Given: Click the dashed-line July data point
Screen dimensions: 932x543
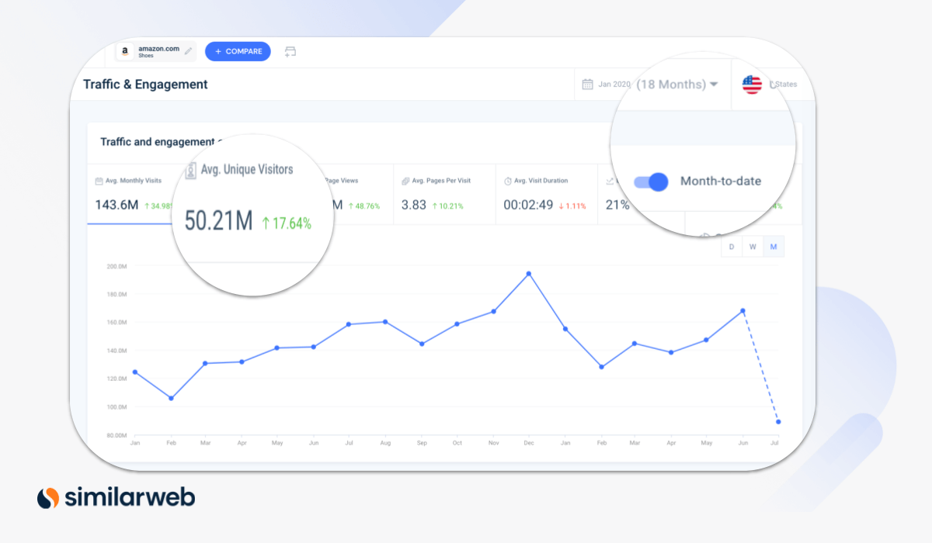Looking at the screenshot, I should coord(778,422).
